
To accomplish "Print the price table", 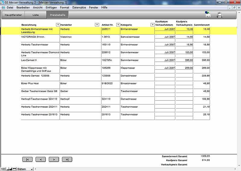I will [x=220, y=15].
